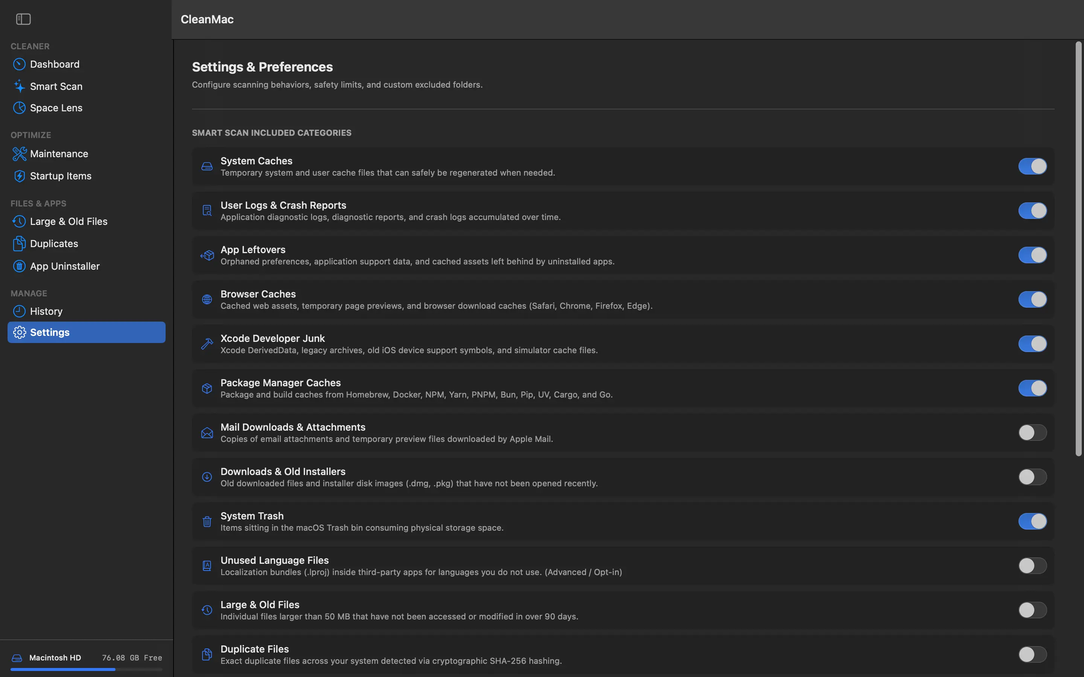
Task: Click the "76.08 GB Free" storage text
Action: 132,658
